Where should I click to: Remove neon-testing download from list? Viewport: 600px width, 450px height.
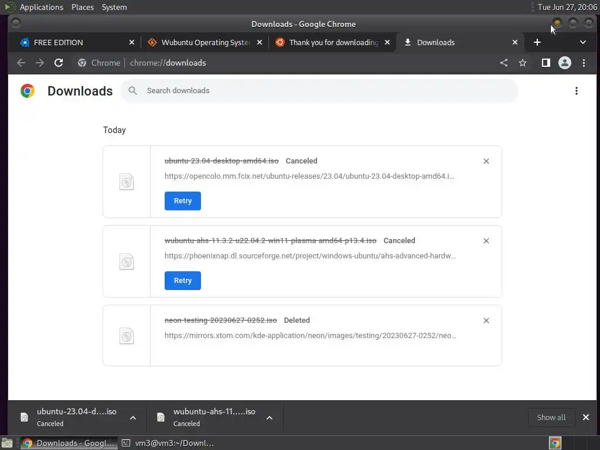486,321
